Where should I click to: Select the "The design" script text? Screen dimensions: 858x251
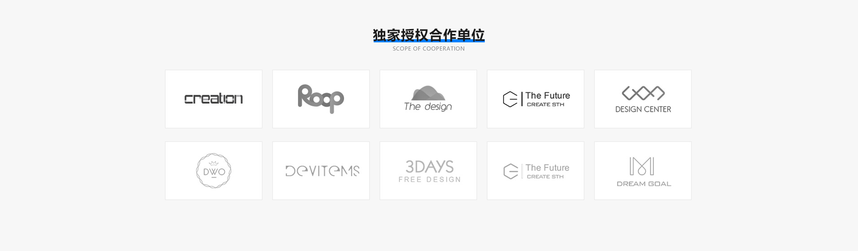428,107
